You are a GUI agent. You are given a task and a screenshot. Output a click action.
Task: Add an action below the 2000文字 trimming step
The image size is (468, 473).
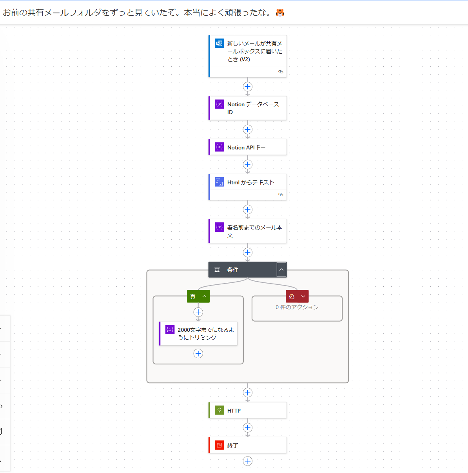pyautogui.click(x=198, y=353)
